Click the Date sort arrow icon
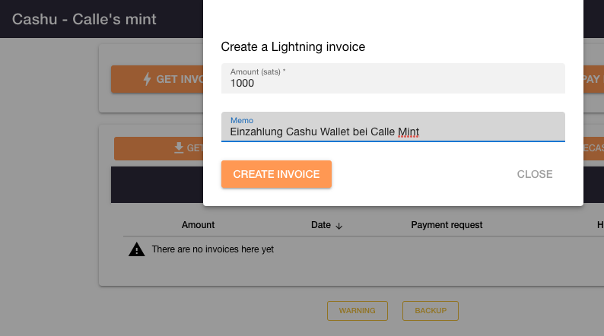 pyautogui.click(x=339, y=226)
